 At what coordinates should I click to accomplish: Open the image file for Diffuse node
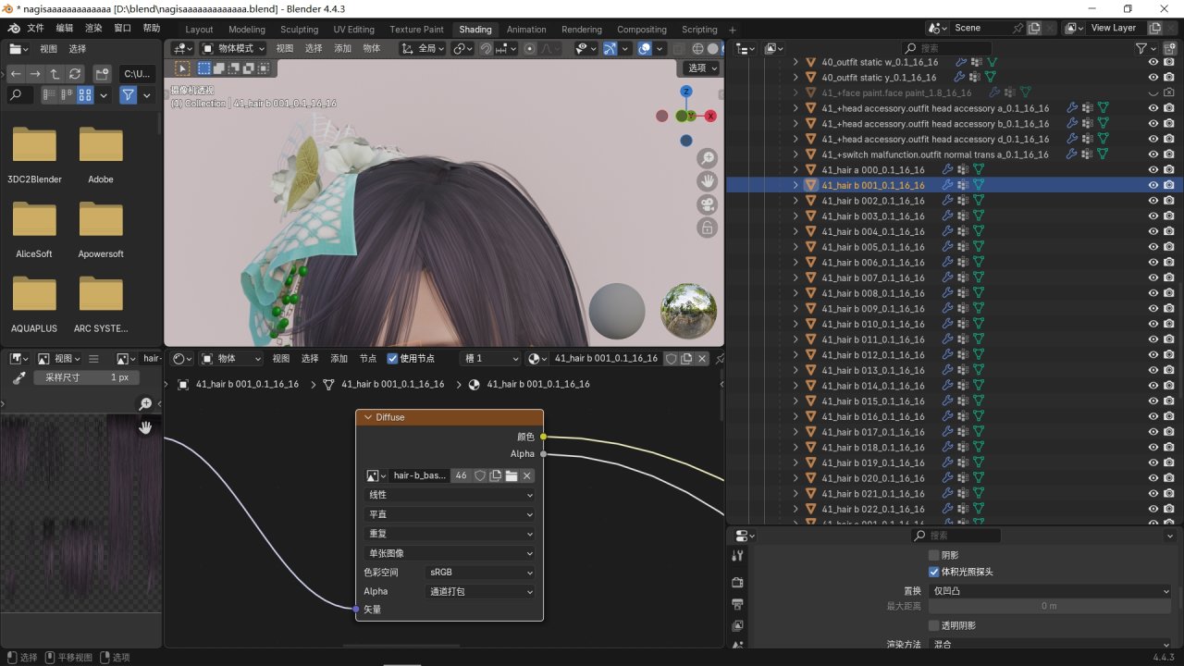(x=512, y=475)
